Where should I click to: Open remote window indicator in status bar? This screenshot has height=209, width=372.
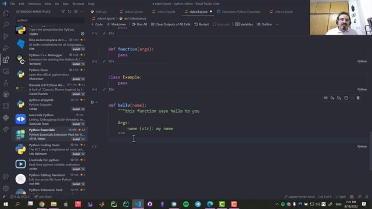[4, 197]
